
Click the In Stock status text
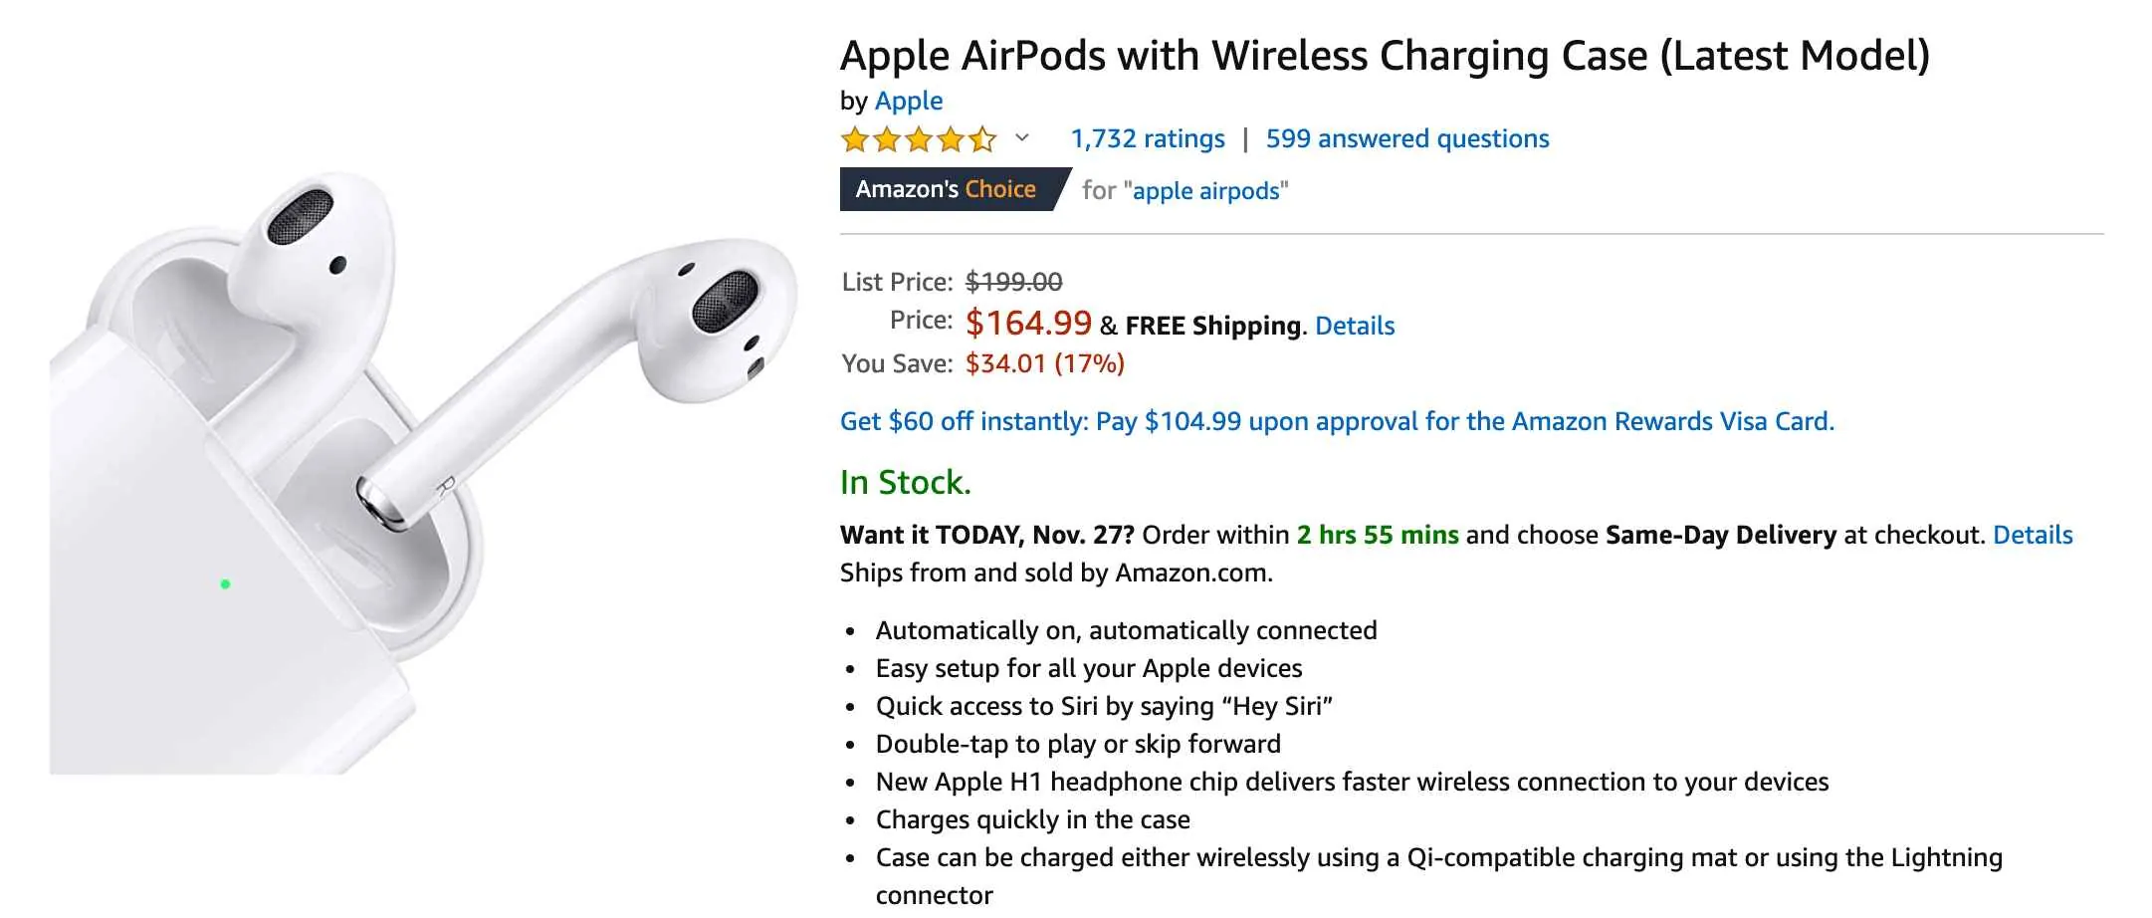coord(904,482)
